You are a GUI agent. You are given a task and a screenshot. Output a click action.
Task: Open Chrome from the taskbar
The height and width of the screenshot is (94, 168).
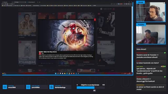coord(69,73)
